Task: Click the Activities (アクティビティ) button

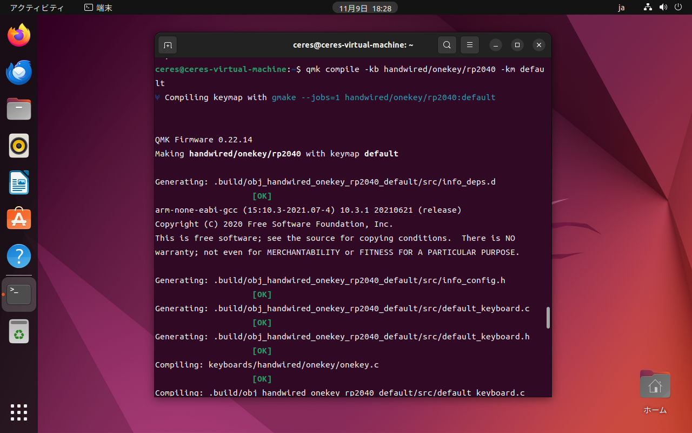Action: [x=37, y=8]
